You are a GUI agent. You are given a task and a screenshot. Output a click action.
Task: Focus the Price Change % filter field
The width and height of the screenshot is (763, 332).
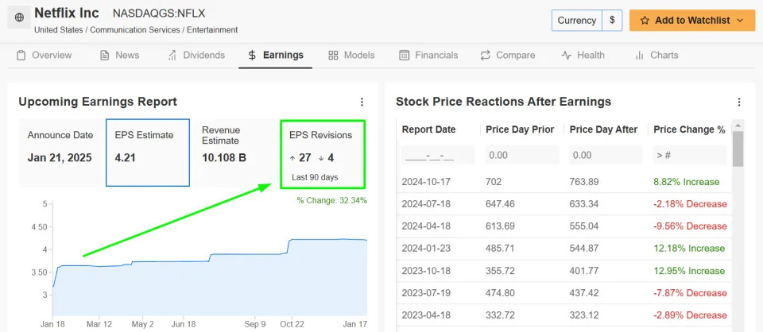coord(690,155)
